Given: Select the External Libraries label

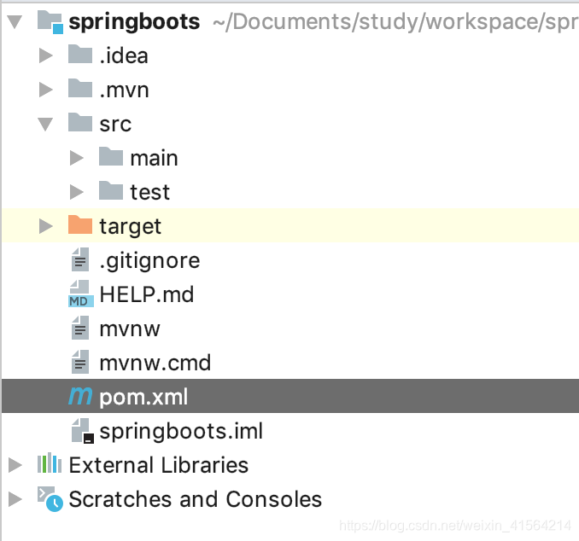Looking at the screenshot, I should (x=159, y=465).
